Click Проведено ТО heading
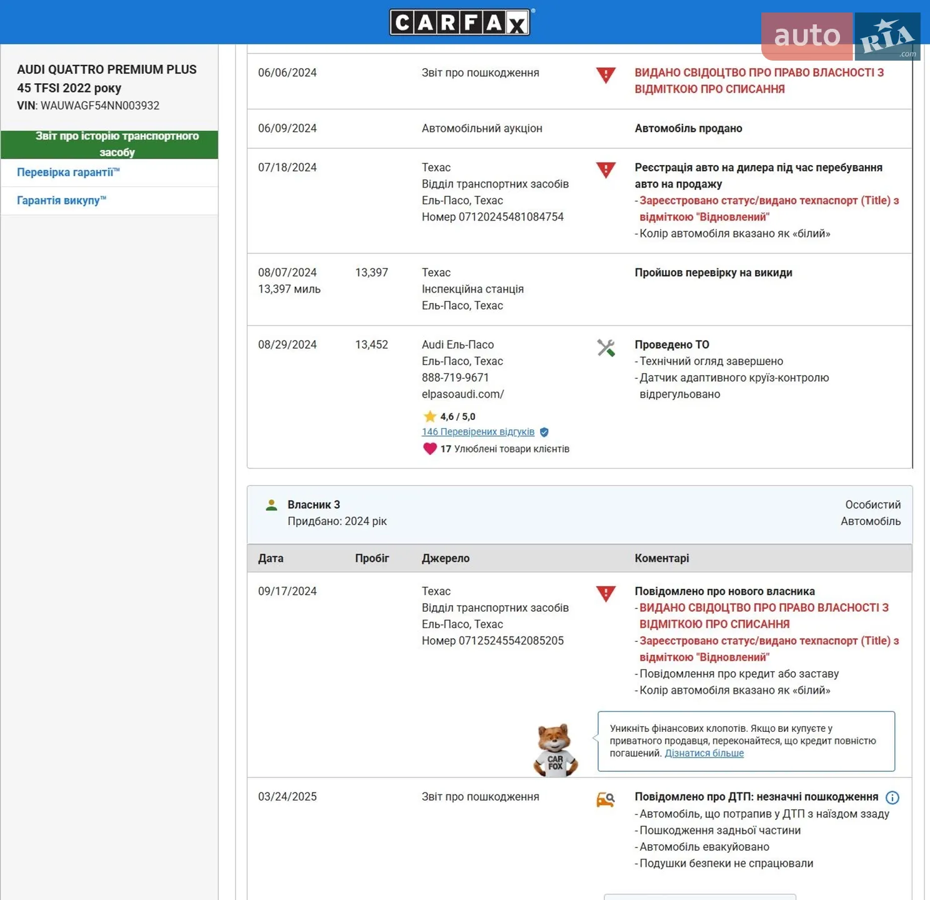The image size is (930, 900). 672,344
